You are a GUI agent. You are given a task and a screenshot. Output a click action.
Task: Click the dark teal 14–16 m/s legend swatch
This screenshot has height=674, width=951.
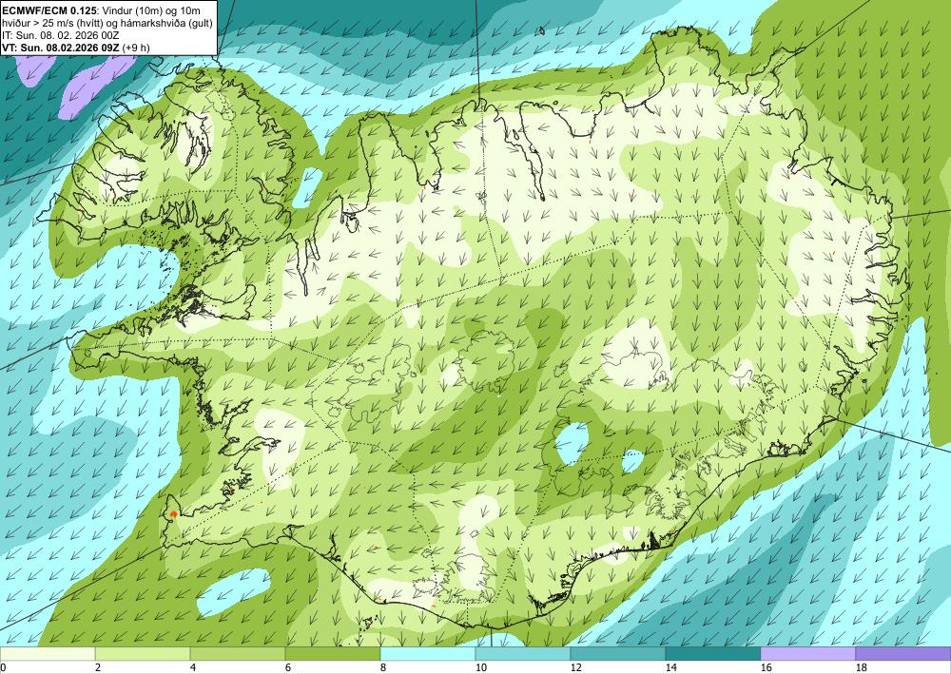tap(713, 653)
